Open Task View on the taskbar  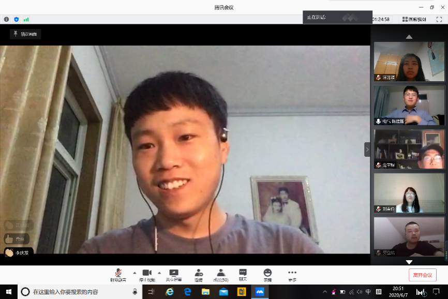click(x=151, y=292)
